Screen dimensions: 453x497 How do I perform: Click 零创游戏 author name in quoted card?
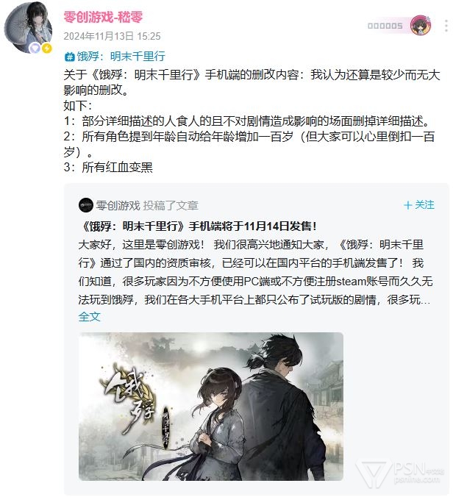click(118, 205)
